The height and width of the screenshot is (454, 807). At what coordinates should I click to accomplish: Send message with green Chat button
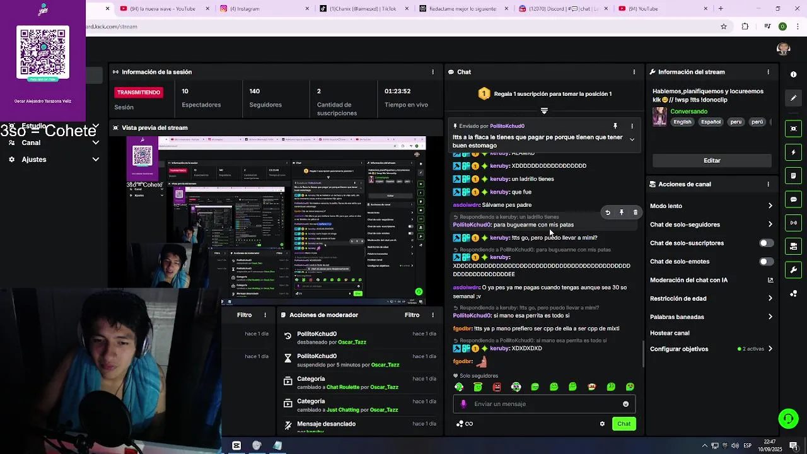624,424
